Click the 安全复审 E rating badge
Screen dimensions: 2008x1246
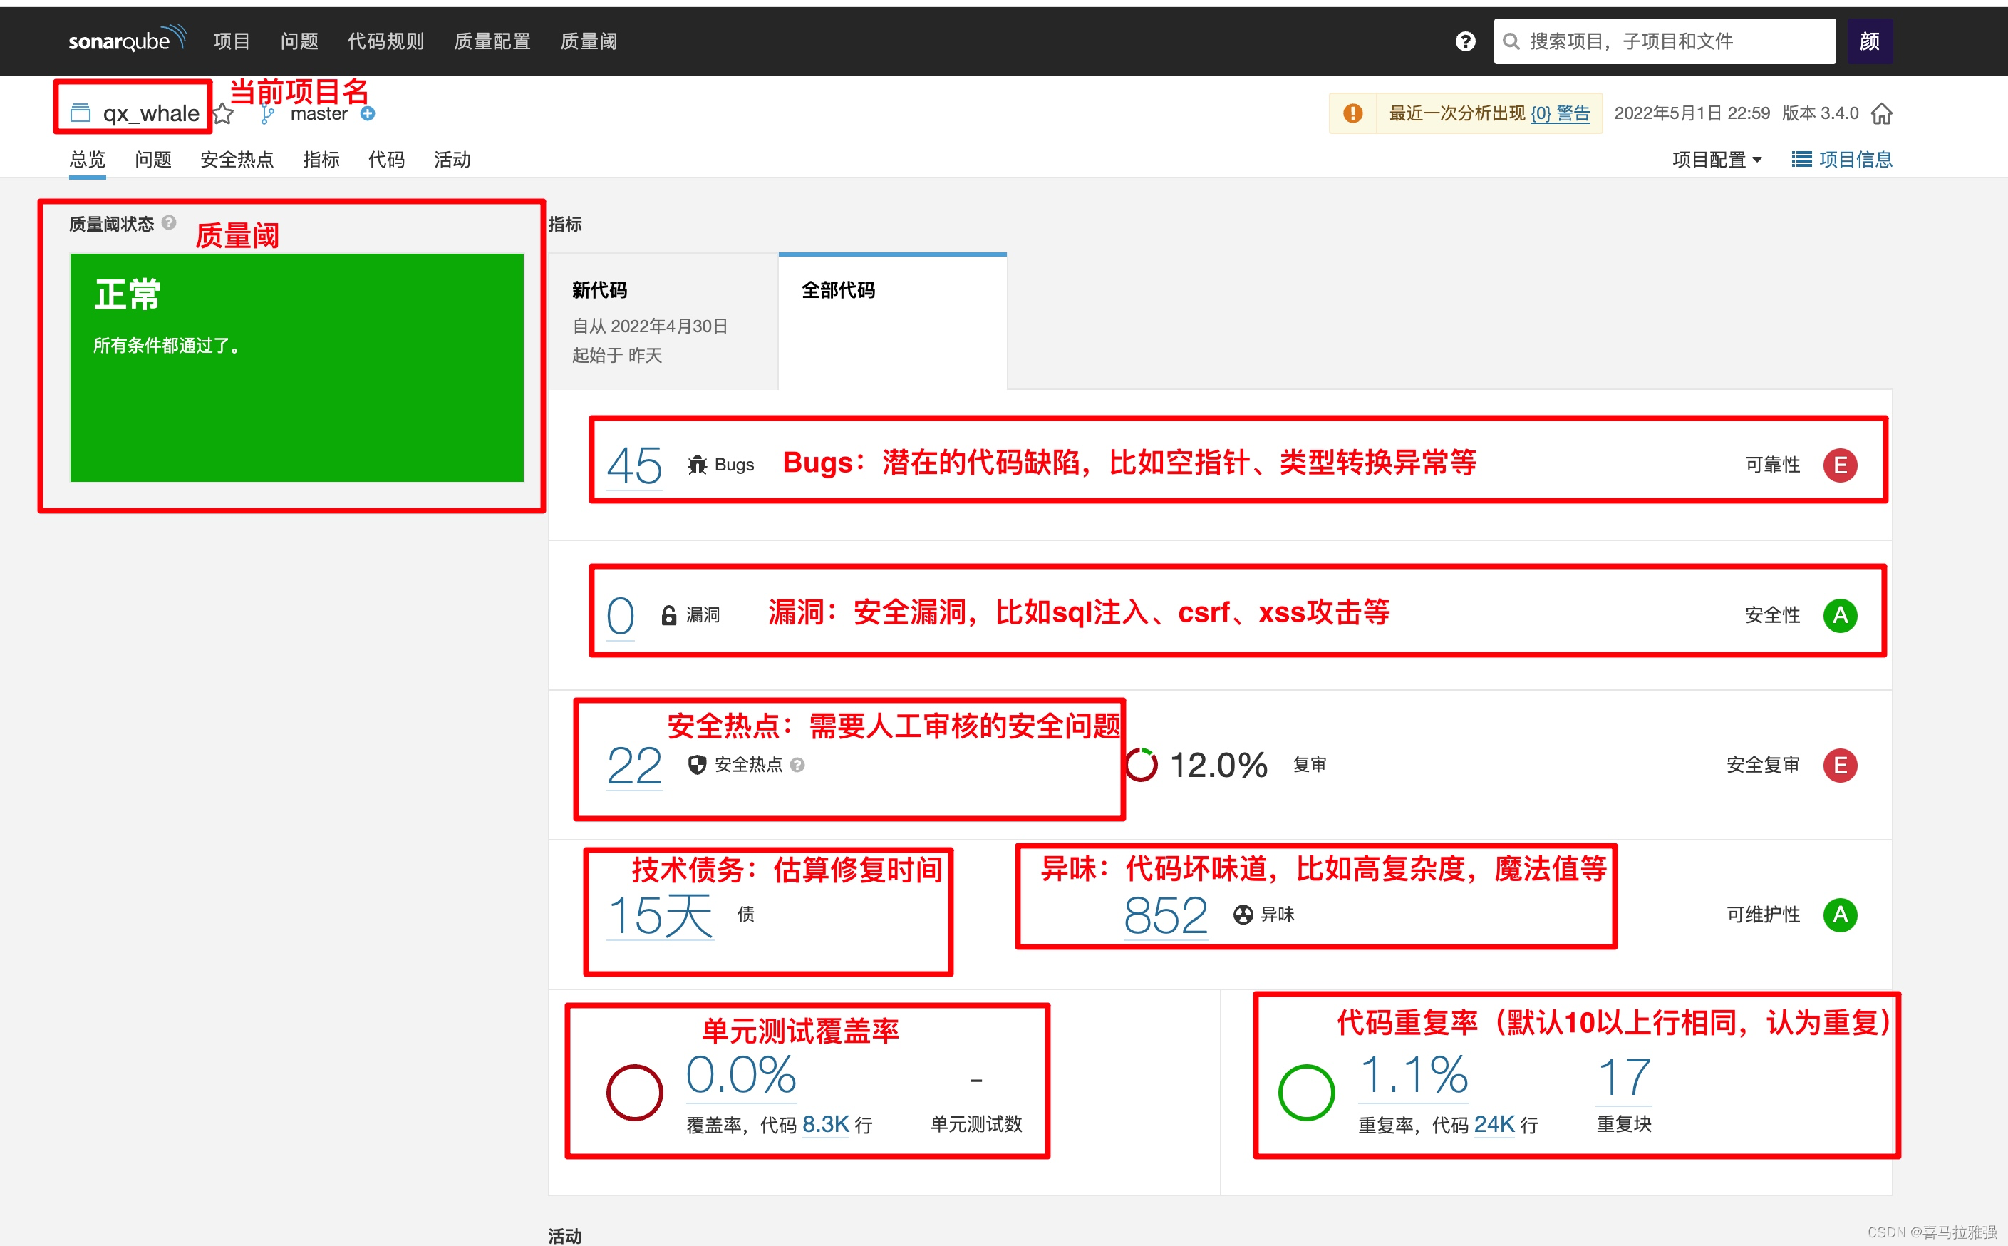pyautogui.click(x=1839, y=766)
